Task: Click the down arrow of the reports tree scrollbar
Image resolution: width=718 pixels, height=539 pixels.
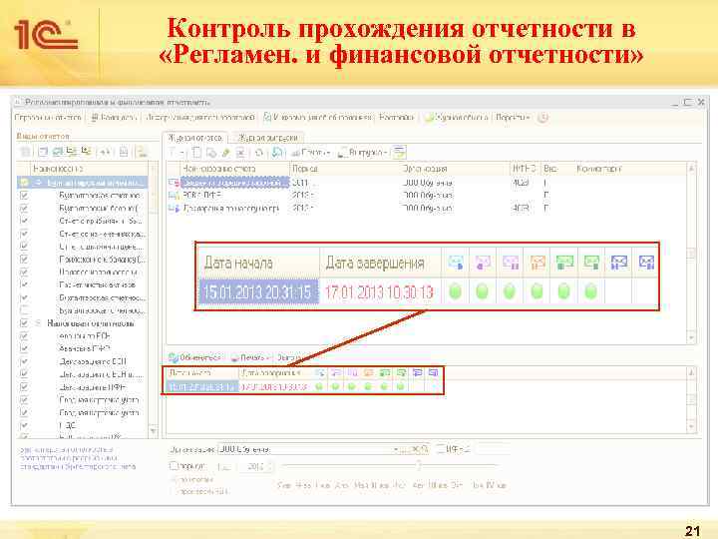Action: click(x=153, y=431)
